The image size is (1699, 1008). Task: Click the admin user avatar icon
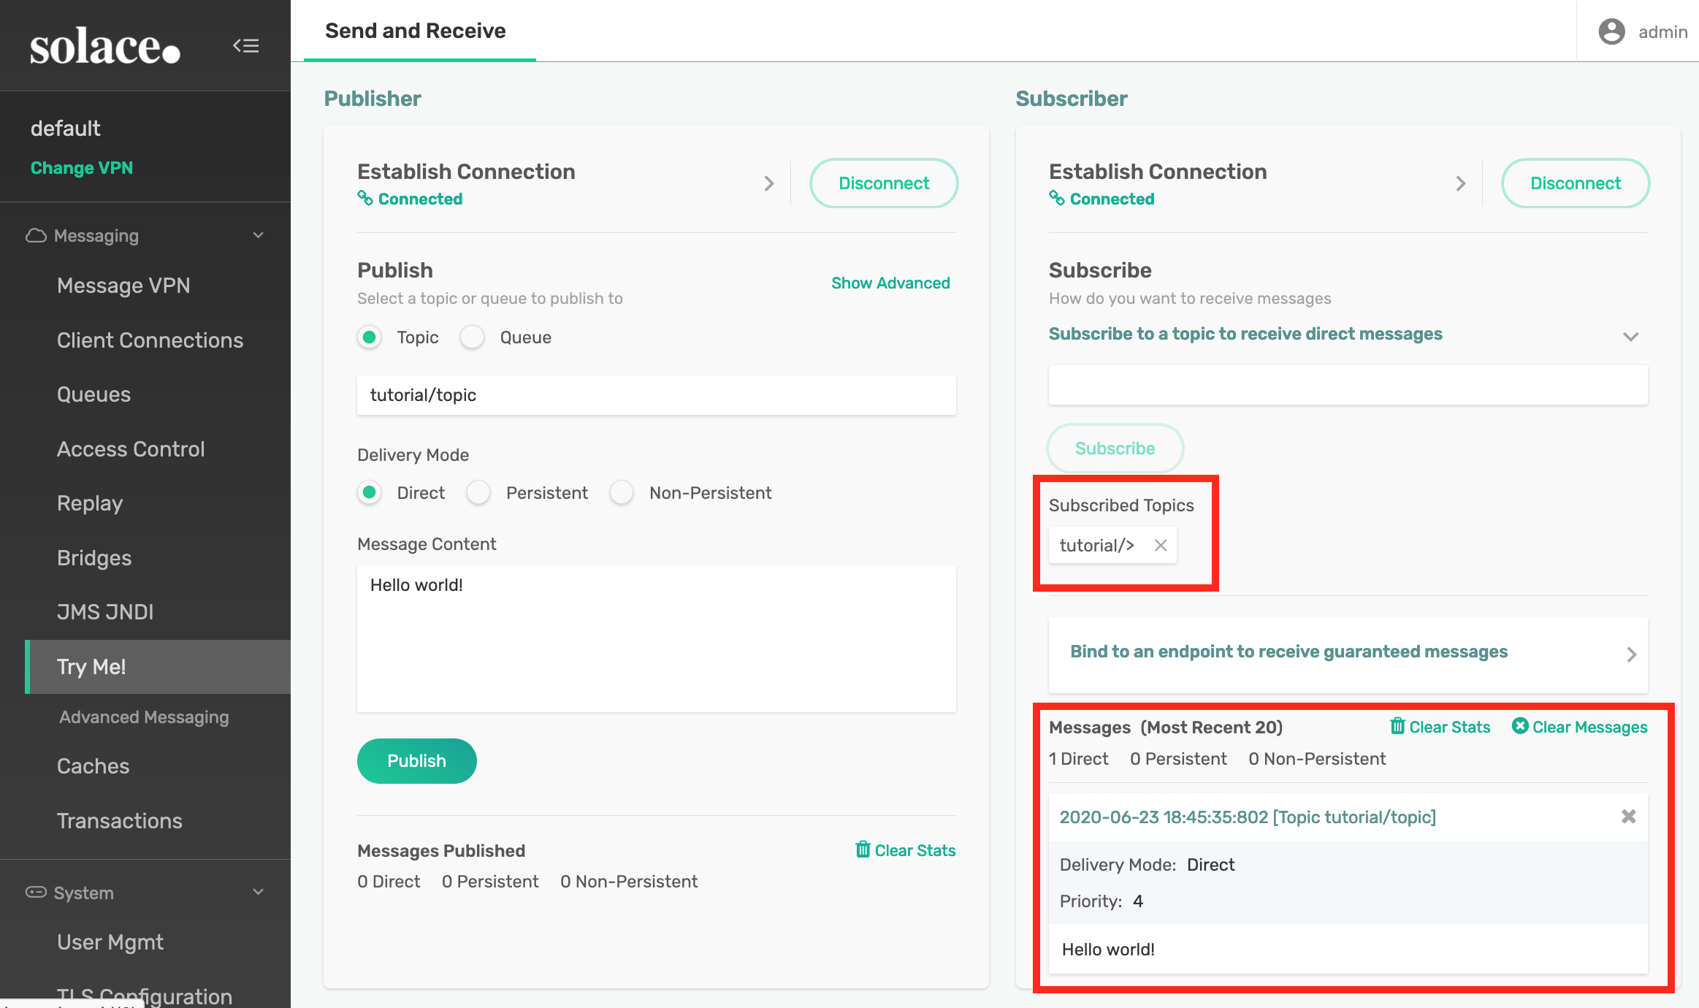click(1611, 31)
